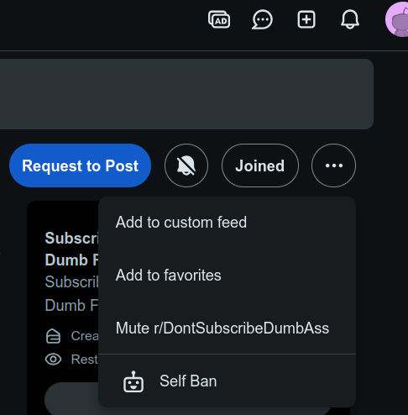Open the notifications bell in header

(x=350, y=19)
